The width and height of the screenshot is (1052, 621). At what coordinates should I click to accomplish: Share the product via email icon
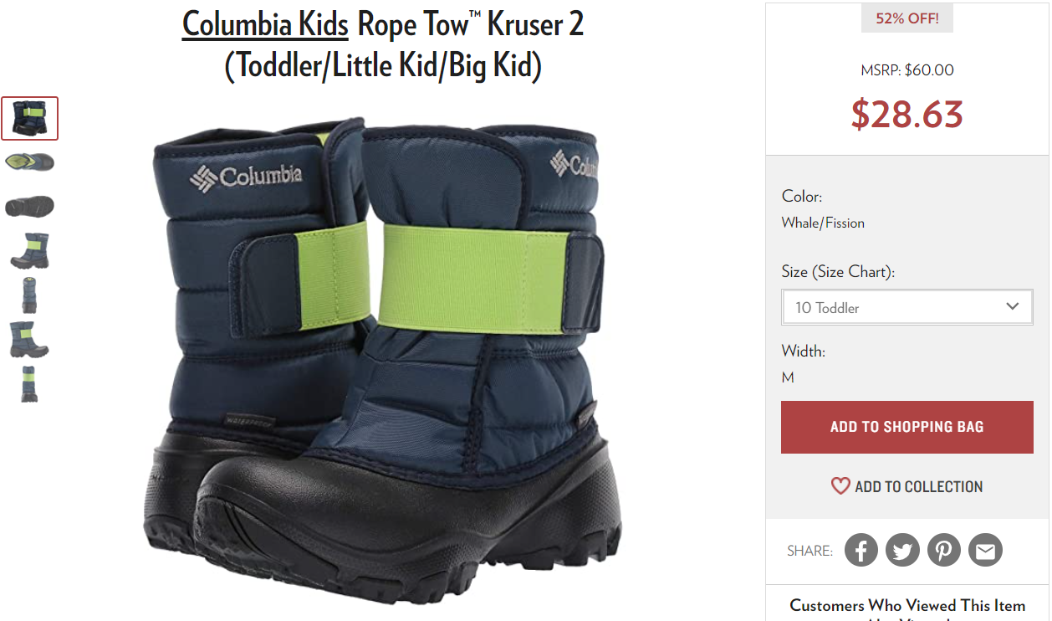(985, 551)
